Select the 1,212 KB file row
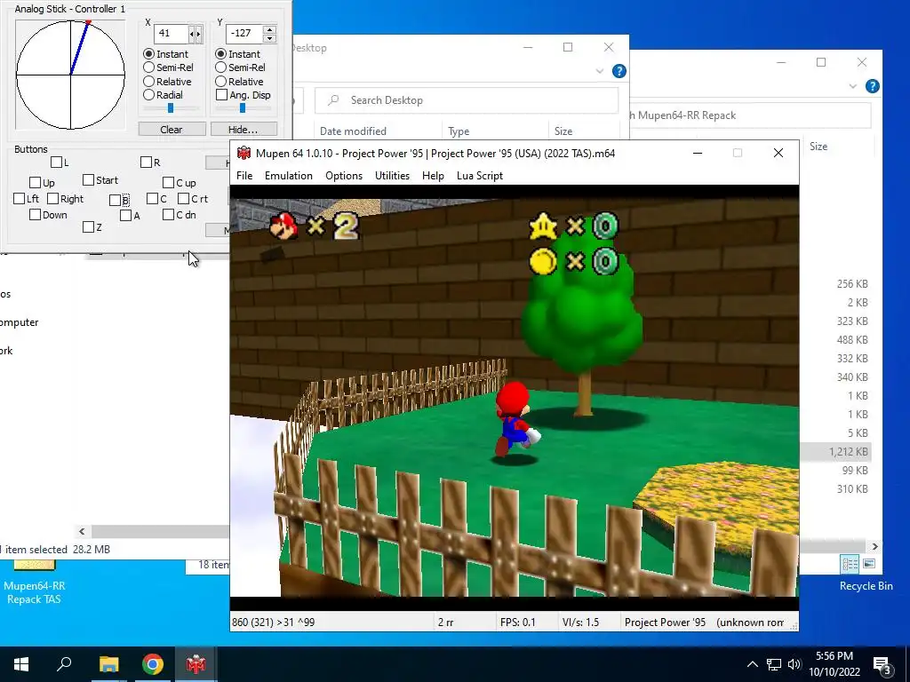This screenshot has width=910, height=682. pyautogui.click(x=835, y=452)
